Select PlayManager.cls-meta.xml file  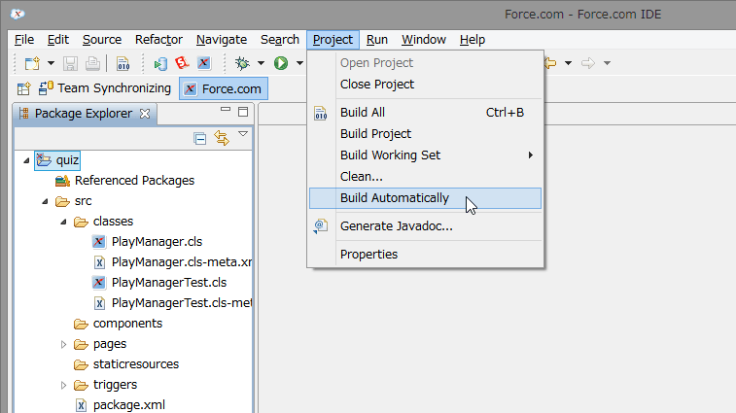point(172,262)
